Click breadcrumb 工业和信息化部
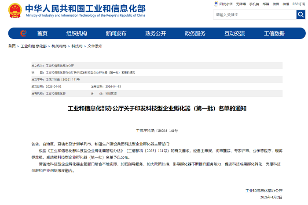The height and width of the screenshot is (205, 308). tap(33, 46)
